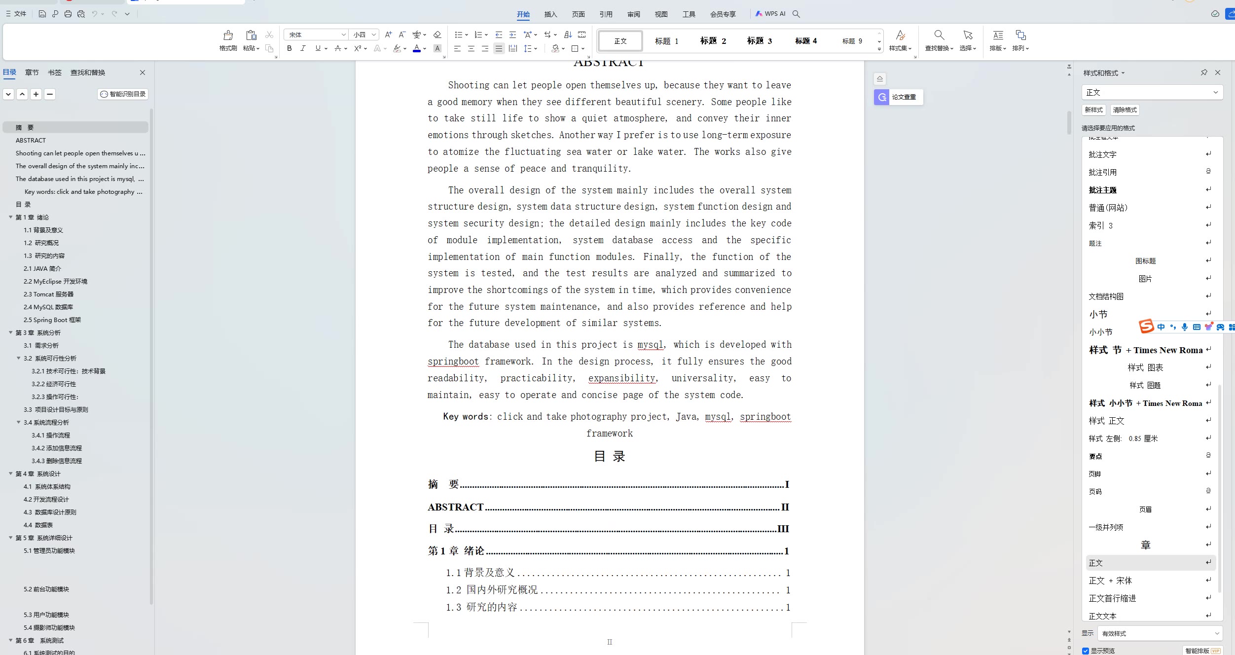Decrease paragraph indent icon
1235x655 pixels.
click(x=499, y=35)
